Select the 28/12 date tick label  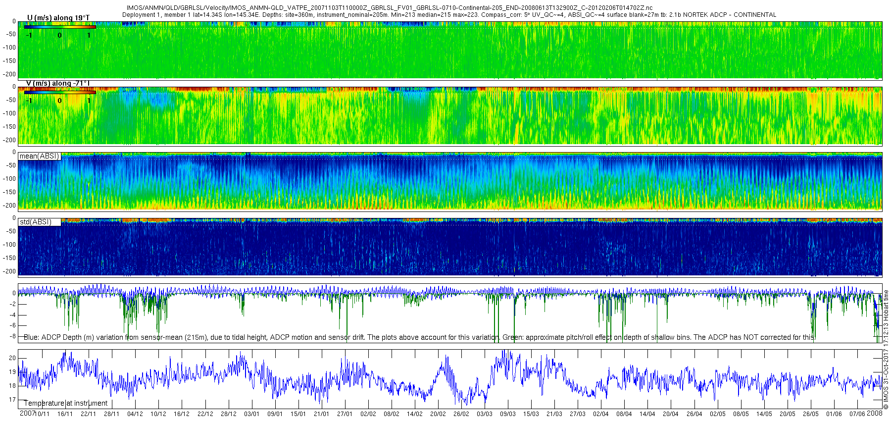click(229, 414)
